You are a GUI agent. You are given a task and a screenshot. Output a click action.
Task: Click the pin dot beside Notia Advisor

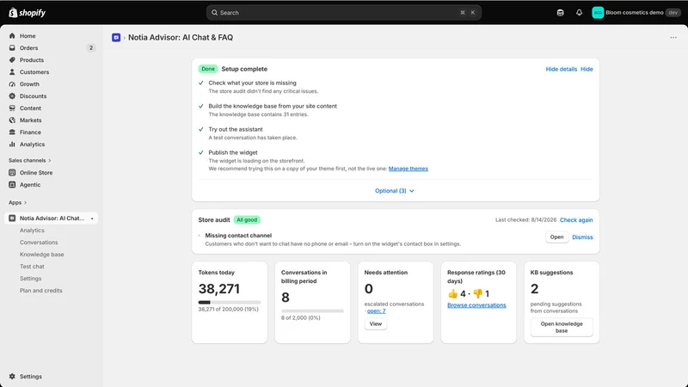(x=92, y=218)
